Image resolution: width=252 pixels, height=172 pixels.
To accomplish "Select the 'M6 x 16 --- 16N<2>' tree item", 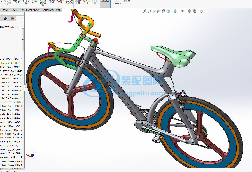I will (11, 110).
